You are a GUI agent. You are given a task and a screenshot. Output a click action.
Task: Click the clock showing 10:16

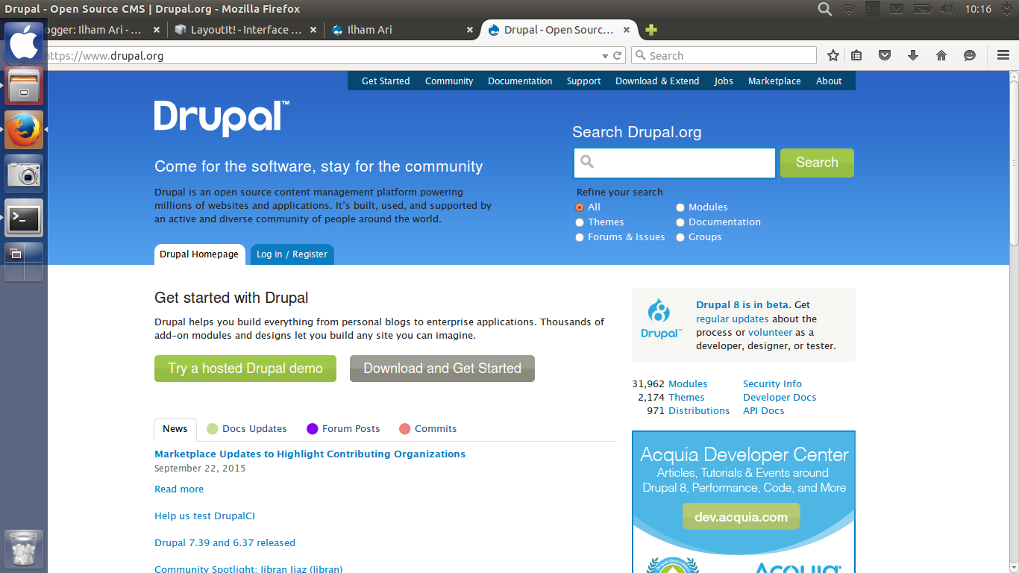click(x=978, y=9)
